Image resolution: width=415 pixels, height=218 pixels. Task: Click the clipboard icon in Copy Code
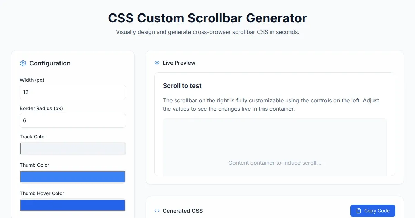tap(359, 211)
